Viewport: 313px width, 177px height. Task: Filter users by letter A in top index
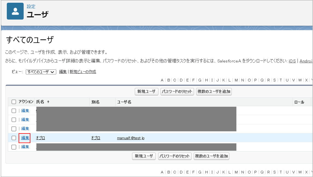coord(162,80)
